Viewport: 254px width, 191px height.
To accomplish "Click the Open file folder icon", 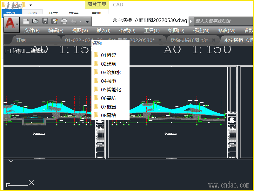I will pos(35,21).
